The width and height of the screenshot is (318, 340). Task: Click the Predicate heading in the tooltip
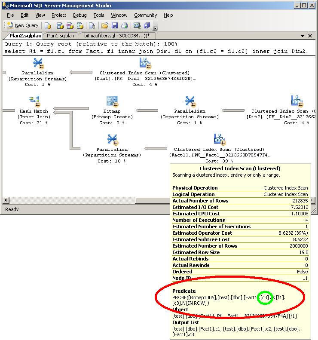184,291
